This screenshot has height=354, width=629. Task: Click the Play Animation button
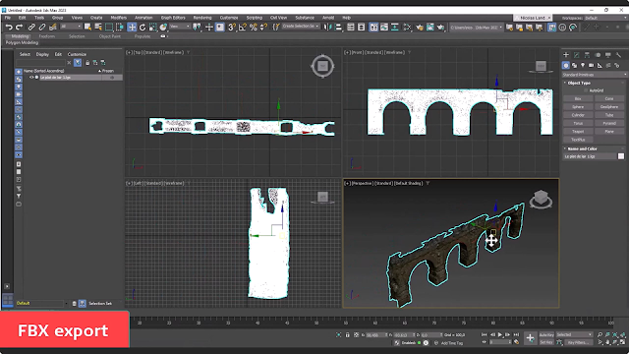[500, 334]
